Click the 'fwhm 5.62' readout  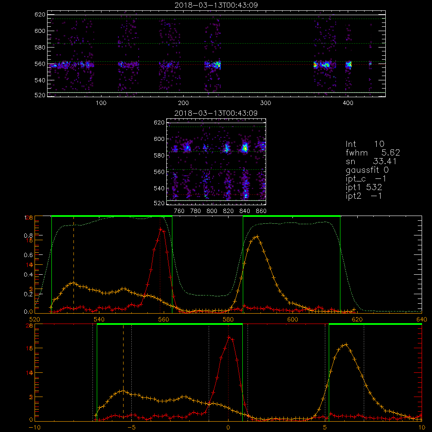[373, 152]
